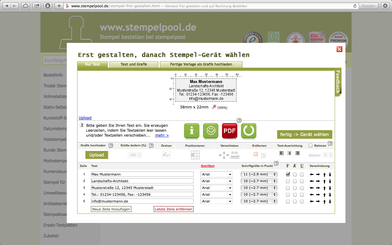The height and width of the screenshot is (245, 392).
Task: Click fertig -> Gerät wählen button
Action: pyautogui.click(x=305, y=134)
